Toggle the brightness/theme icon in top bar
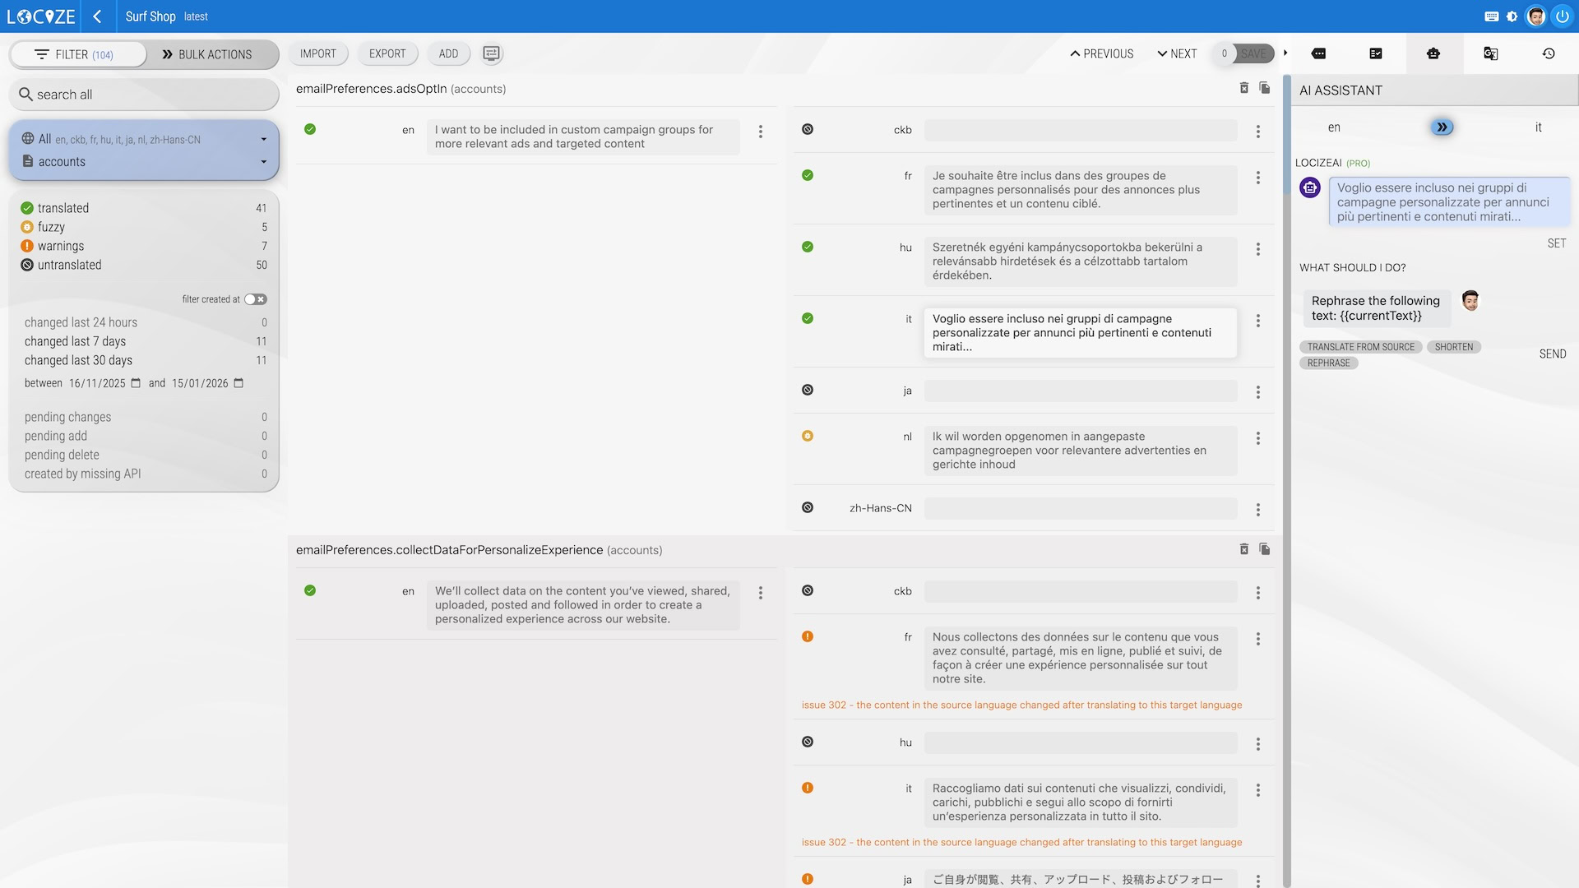The height and width of the screenshot is (888, 1579). click(x=1511, y=16)
